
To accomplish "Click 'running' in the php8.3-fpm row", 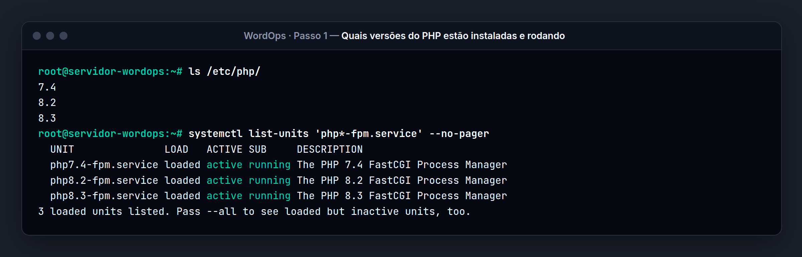I will pyautogui.click(x=270, y=196).
